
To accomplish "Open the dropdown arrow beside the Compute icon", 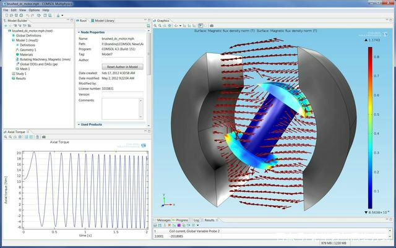I will tap(62, 15).
